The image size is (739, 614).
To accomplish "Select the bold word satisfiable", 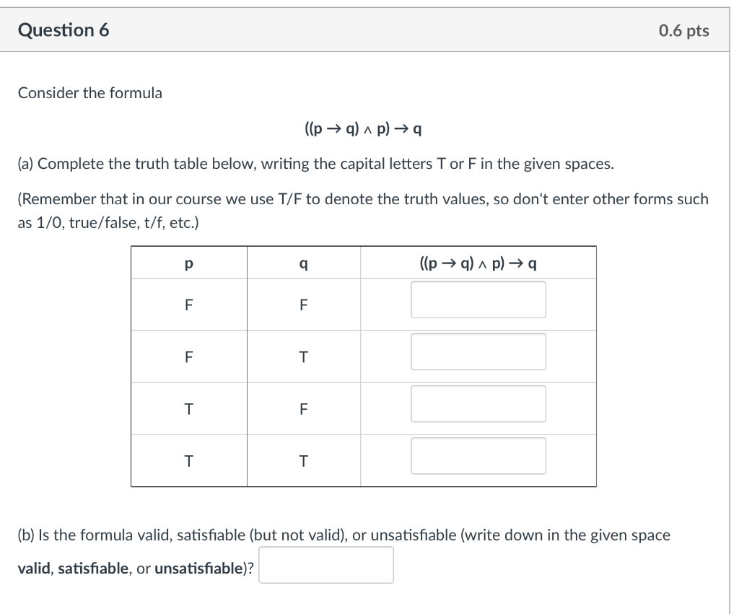I will [95, 568].
